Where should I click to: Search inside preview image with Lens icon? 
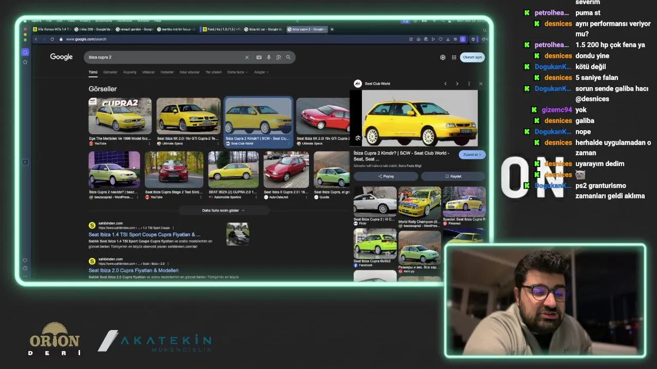(358, 138)
